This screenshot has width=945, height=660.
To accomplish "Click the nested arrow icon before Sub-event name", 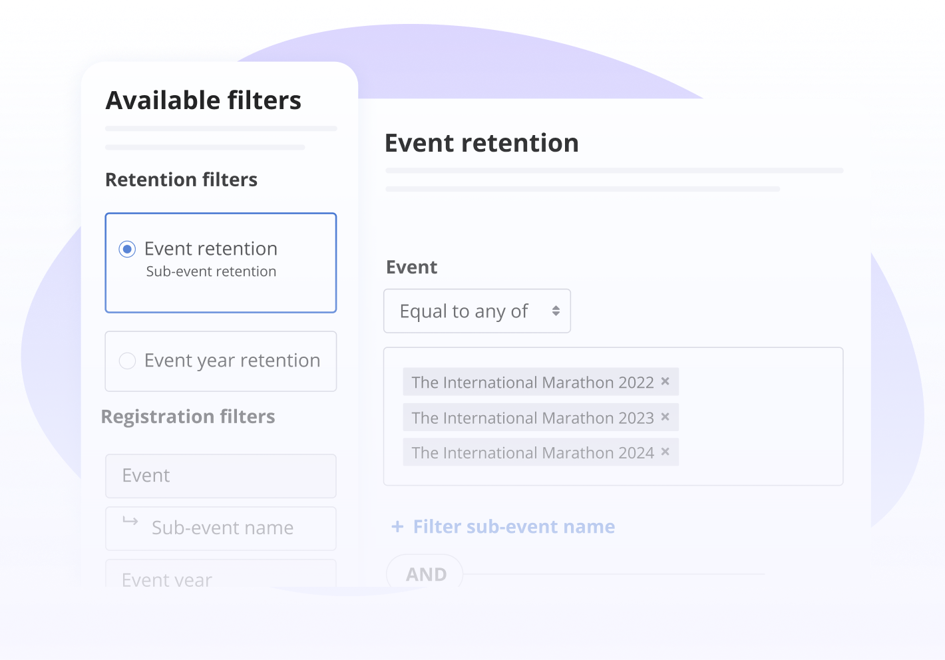I will [x=130, y=521].
